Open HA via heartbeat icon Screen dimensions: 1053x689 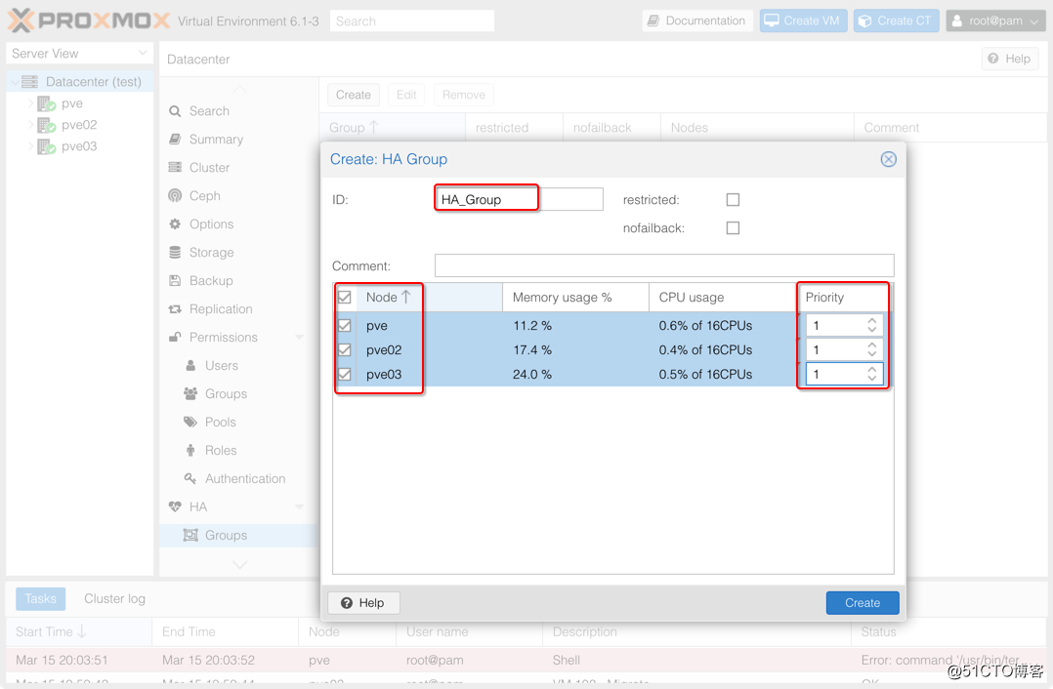click(x=175, y=507)
